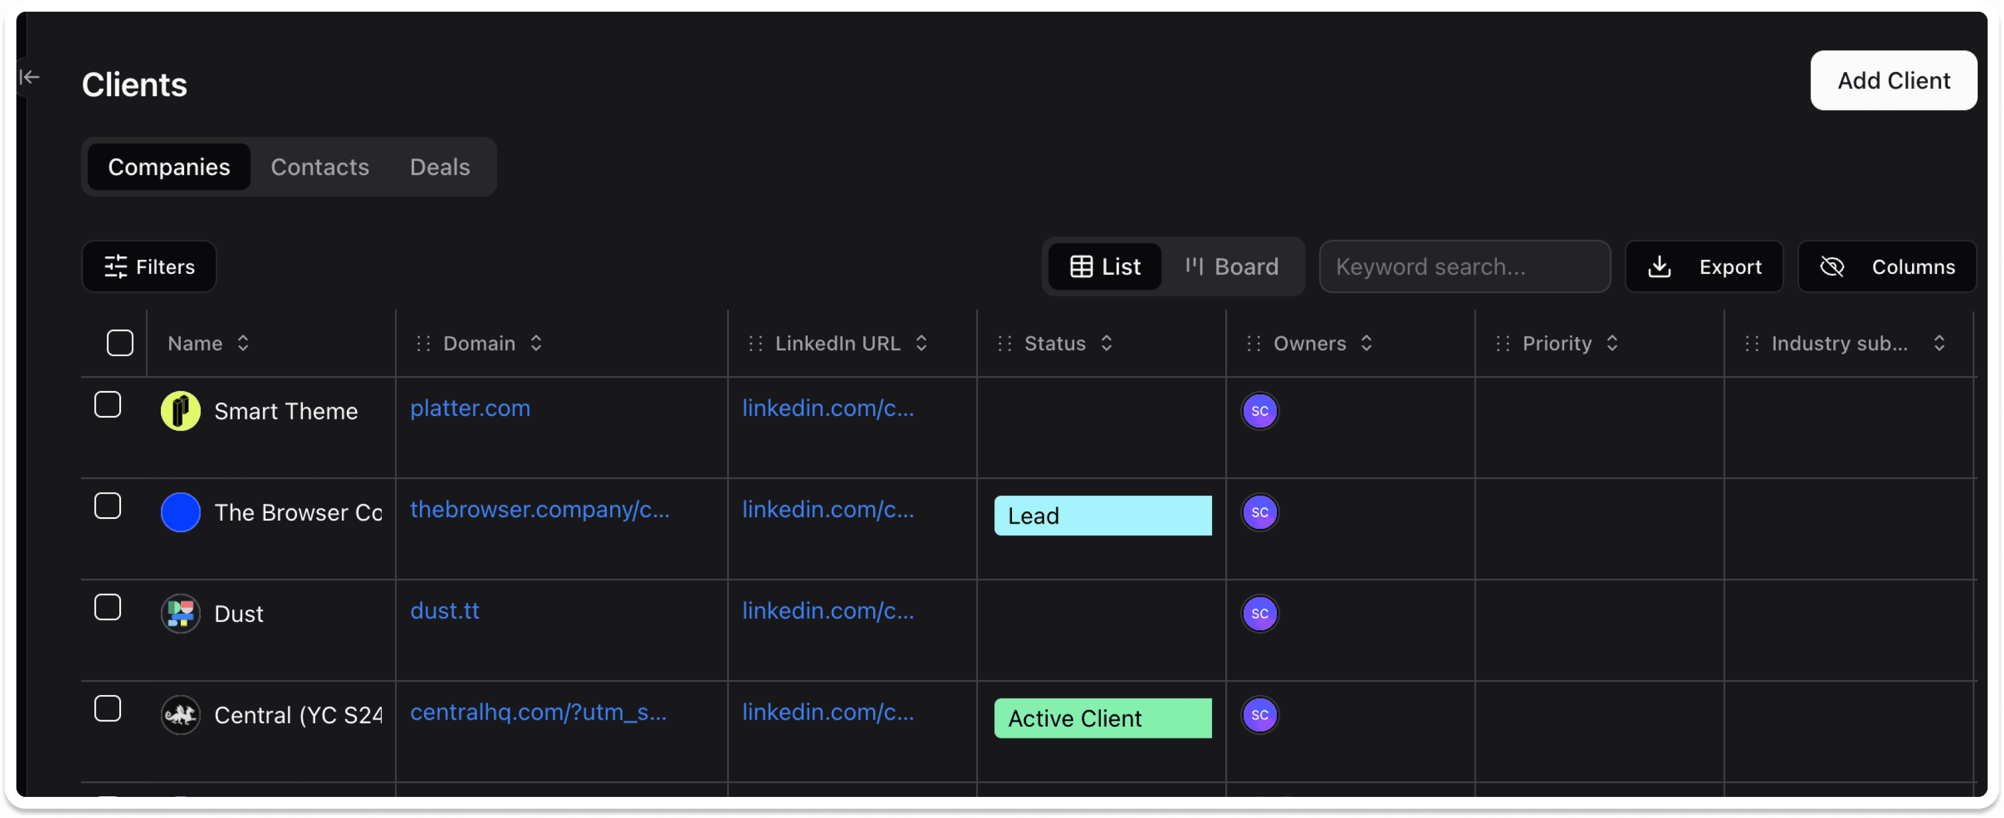Sort by the Name column arrows
Viewport: 2004px width, 818px height.
[x=243, y=343]
